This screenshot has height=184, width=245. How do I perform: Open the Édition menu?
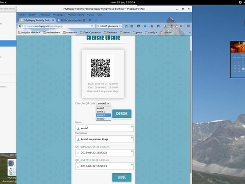pyautogui.click(x=32, y=15)
